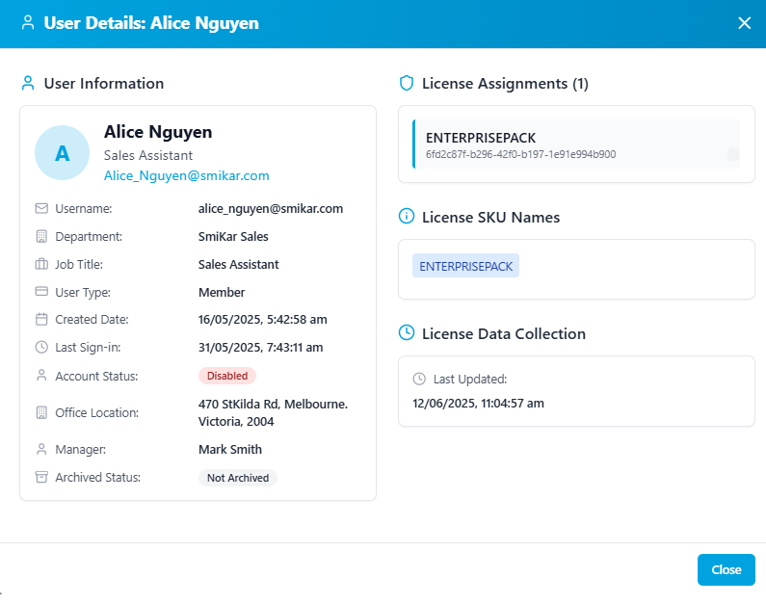Select the ENTERPRISEPACK SKU name tag
Image resolution: width=766 pixels, height=604 pixels.
point(465,266)
